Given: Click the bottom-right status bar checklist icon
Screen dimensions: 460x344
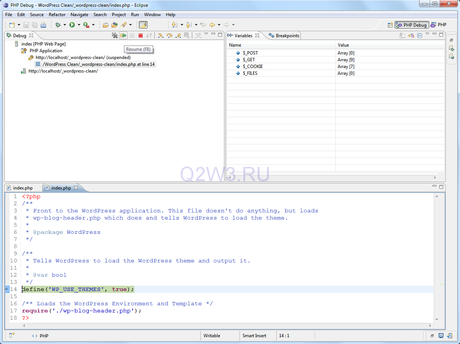Looking at the screenshot, I should 449,336.
